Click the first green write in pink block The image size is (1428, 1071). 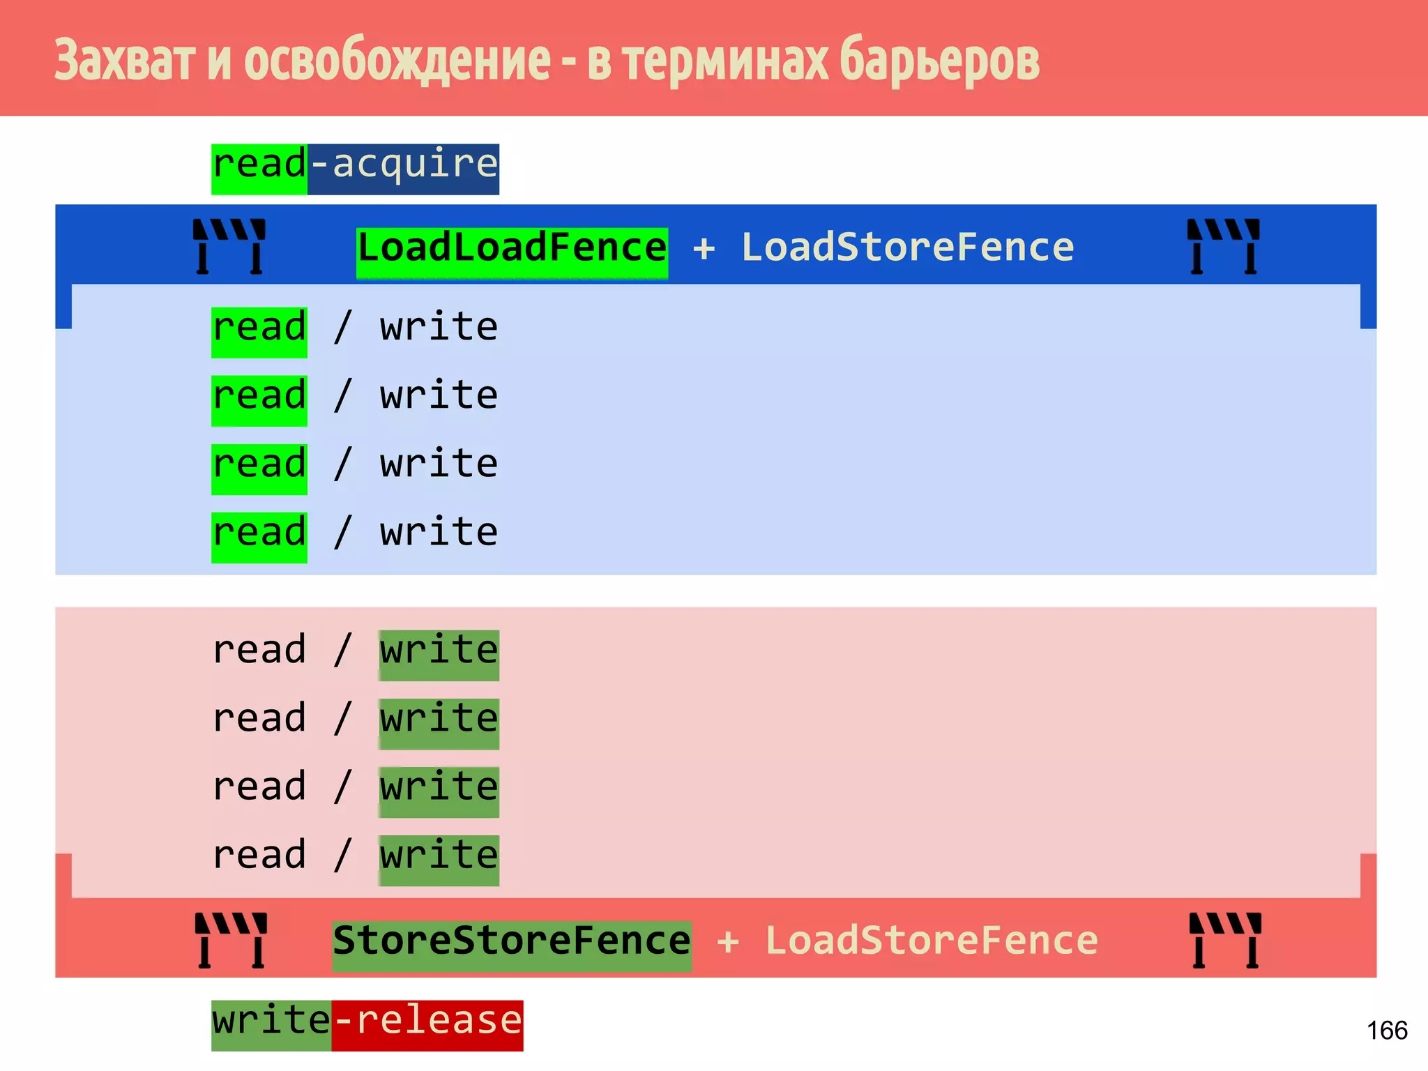439,655
